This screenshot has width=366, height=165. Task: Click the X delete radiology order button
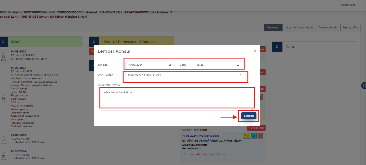(x=260, y=136)
